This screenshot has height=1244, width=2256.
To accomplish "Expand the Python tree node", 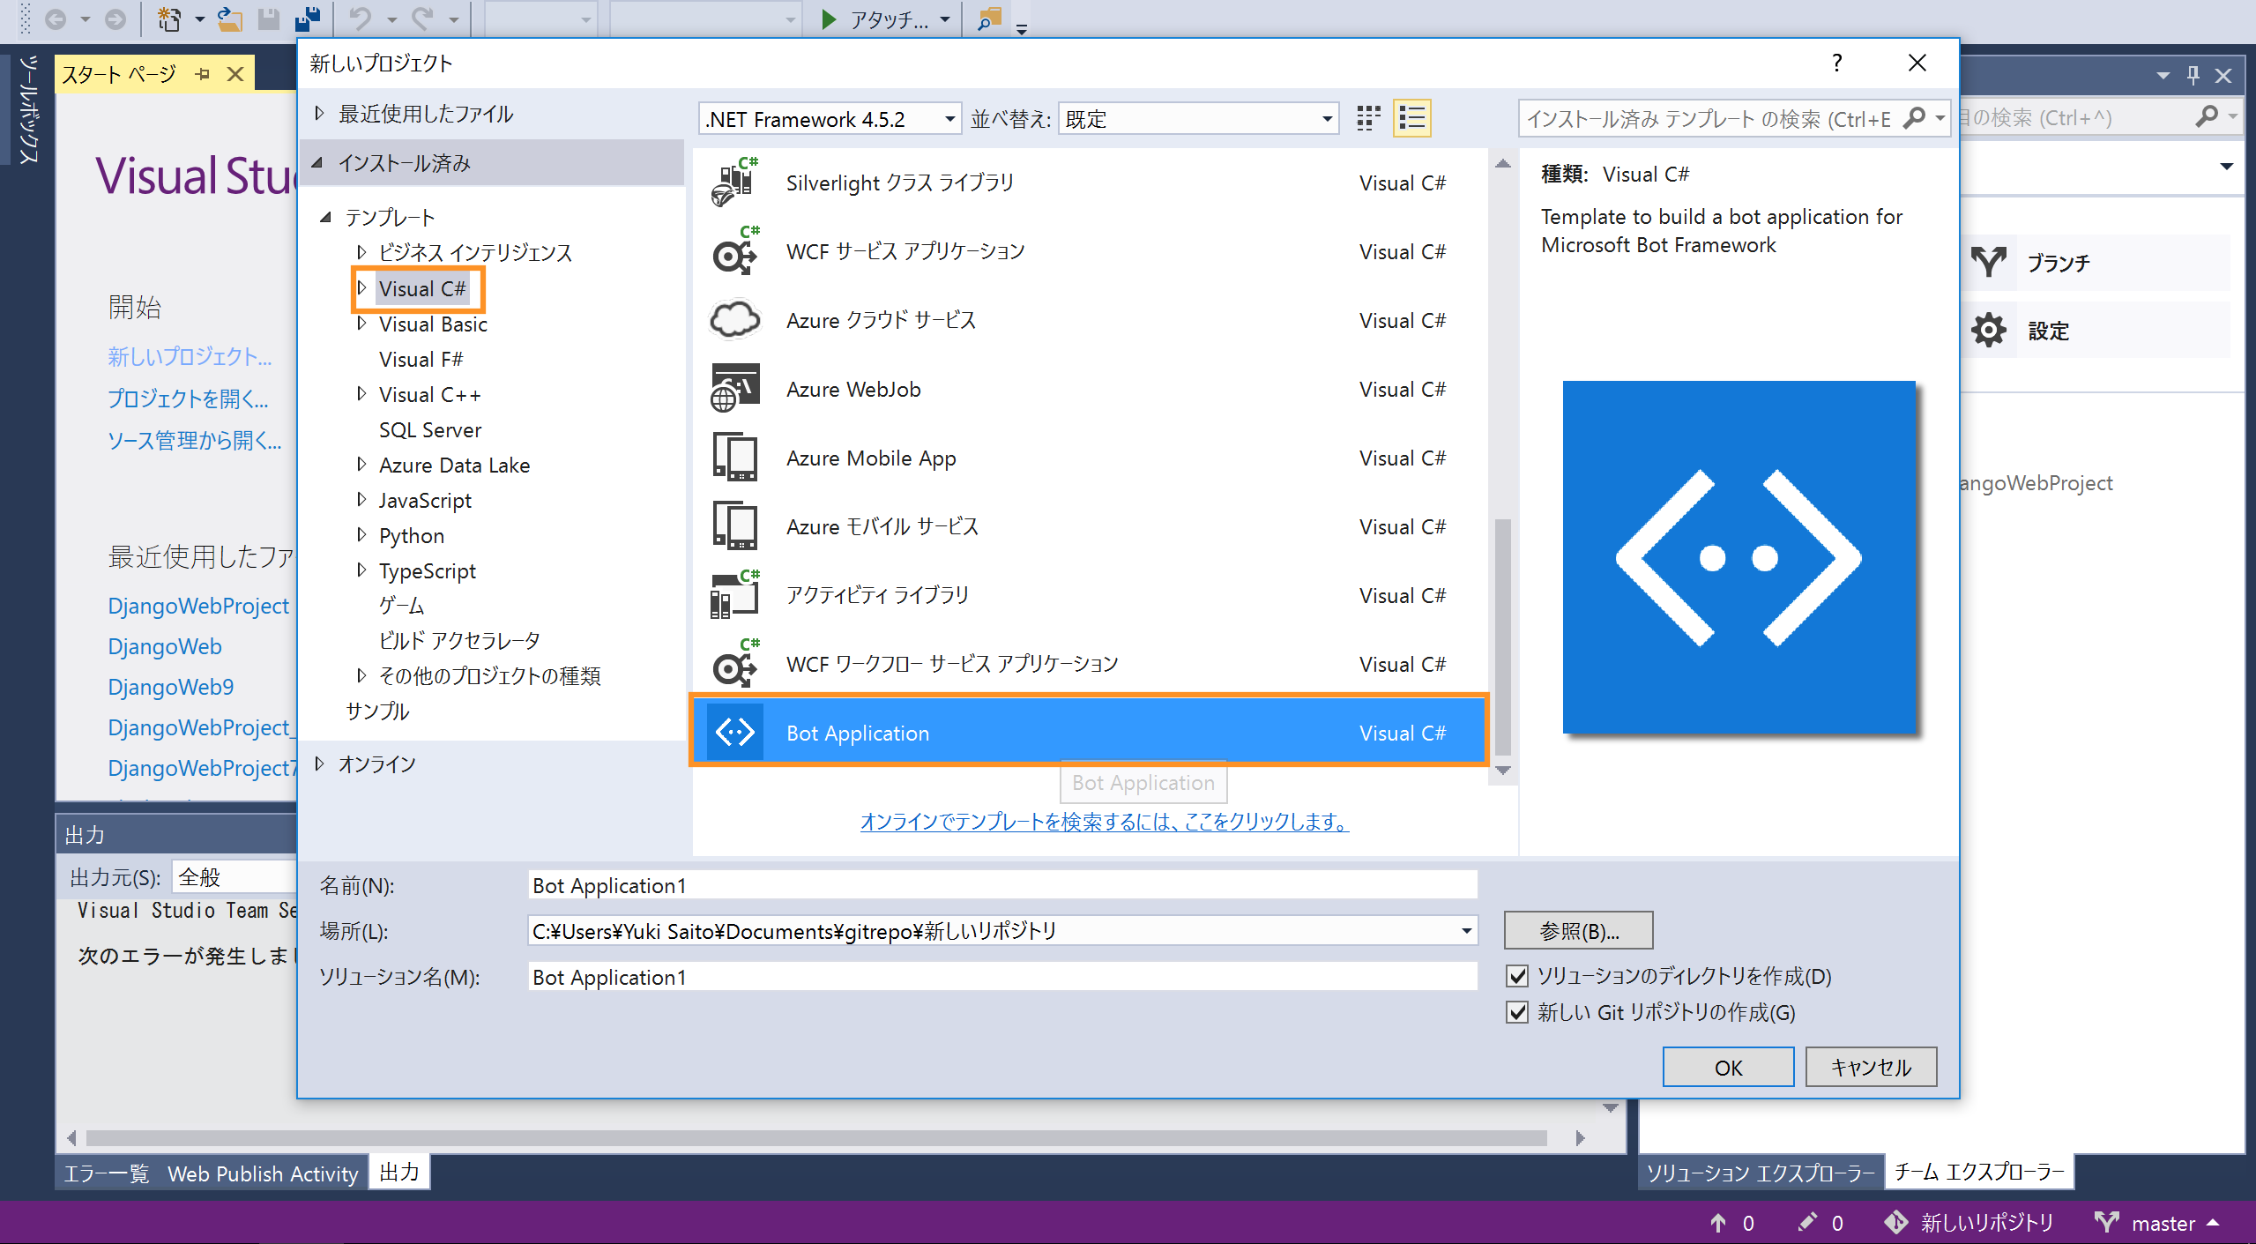I will (361, 535).
